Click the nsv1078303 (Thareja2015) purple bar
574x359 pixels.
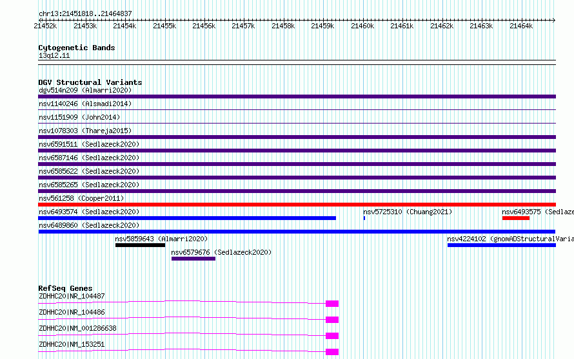[x=297, y=137]
